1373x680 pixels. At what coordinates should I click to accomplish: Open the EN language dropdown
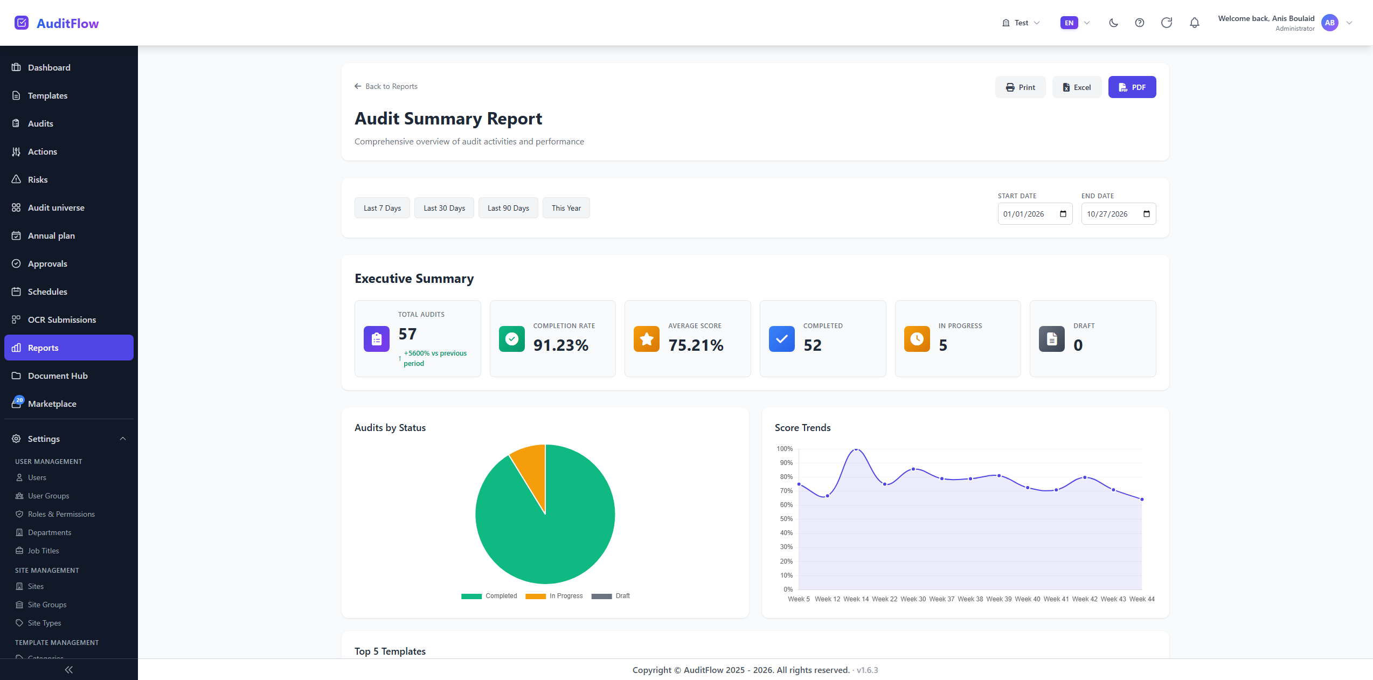1075,23
